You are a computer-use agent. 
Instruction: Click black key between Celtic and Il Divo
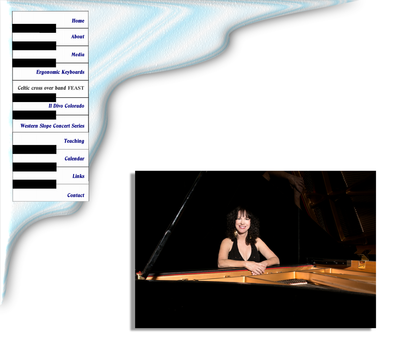tap(34, 98)
